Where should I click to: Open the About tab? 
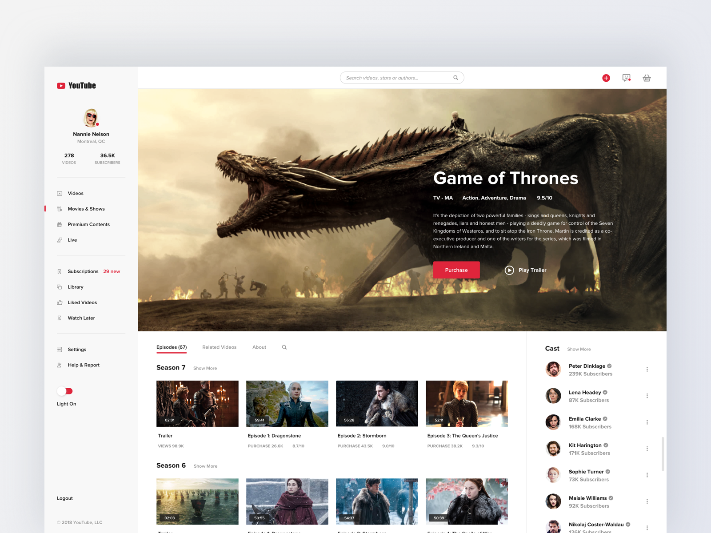pos(259,347)
